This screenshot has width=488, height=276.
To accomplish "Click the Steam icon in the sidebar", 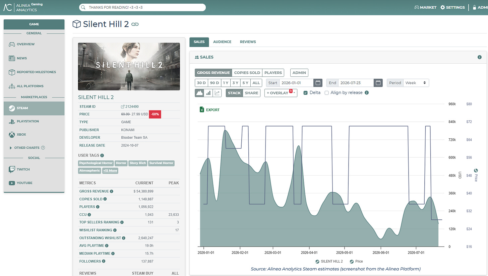I will tap(11, 108).
